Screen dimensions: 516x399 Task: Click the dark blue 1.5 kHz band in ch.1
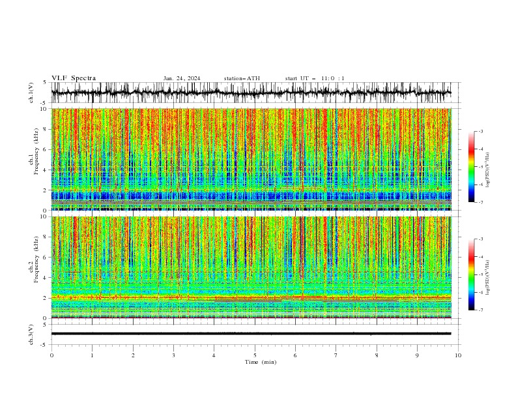tap(251, 196)
